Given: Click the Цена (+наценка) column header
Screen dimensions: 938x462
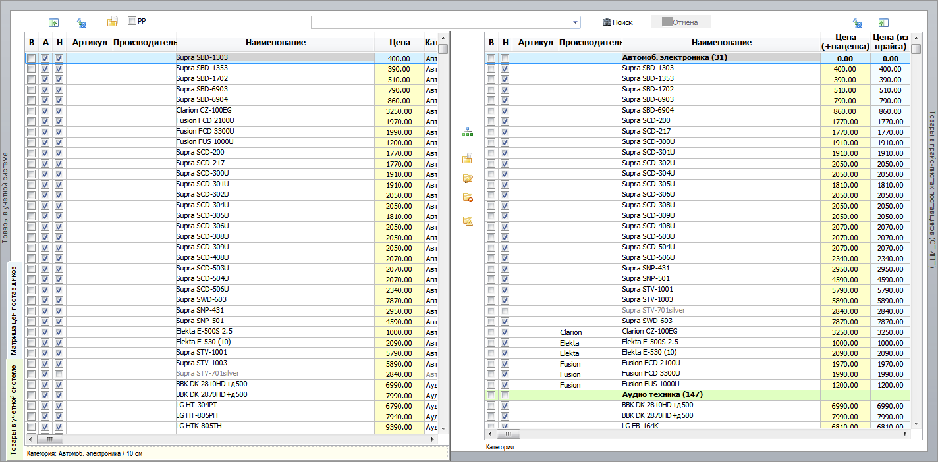Looking at the screenshot, I should pyautogui.click(x=845, y=43).
